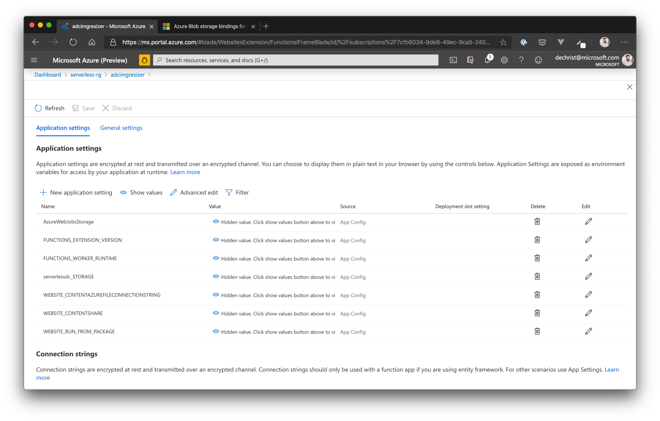This screenshot has height=421, width=660.
Task: Open the feedback smiley icon
Action: click(x=538, y=60)
